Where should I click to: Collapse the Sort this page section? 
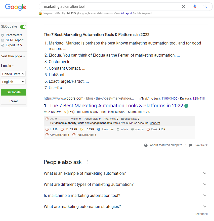click(23, 56)
